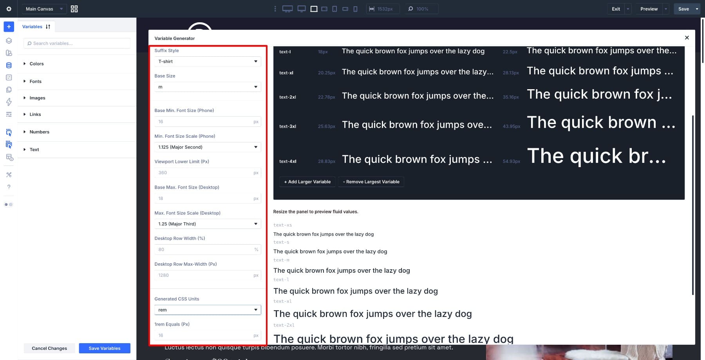Click Add Larger Variable button
This screenshot has height=360, width=705.
click(x=307, y=182)
